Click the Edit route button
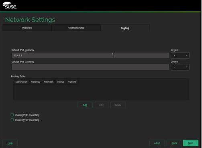This screenshot has height=148, width=202. (101, 105)
